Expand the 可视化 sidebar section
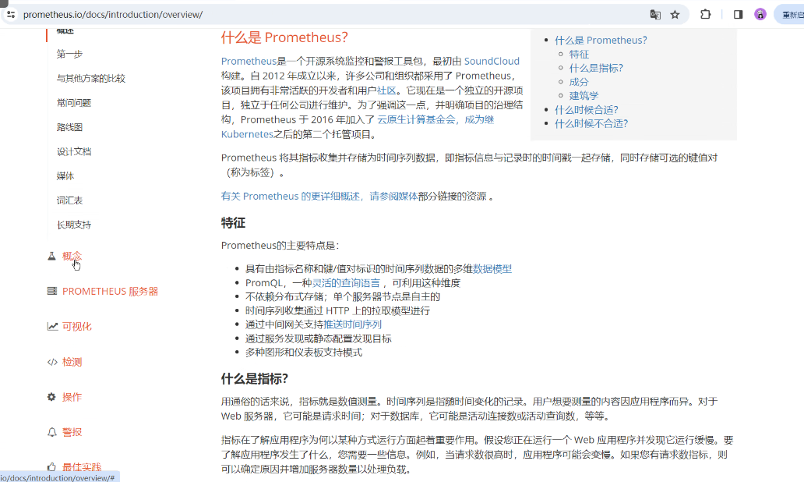The width and height of the screenshot is (804, 482). point(77,327)
